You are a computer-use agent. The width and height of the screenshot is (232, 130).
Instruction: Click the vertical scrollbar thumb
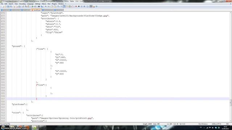coord(231,103)
